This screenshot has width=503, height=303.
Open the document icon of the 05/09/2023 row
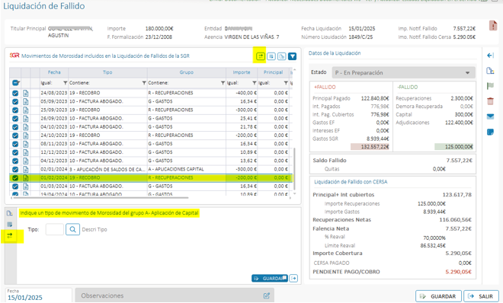(26, 101)
